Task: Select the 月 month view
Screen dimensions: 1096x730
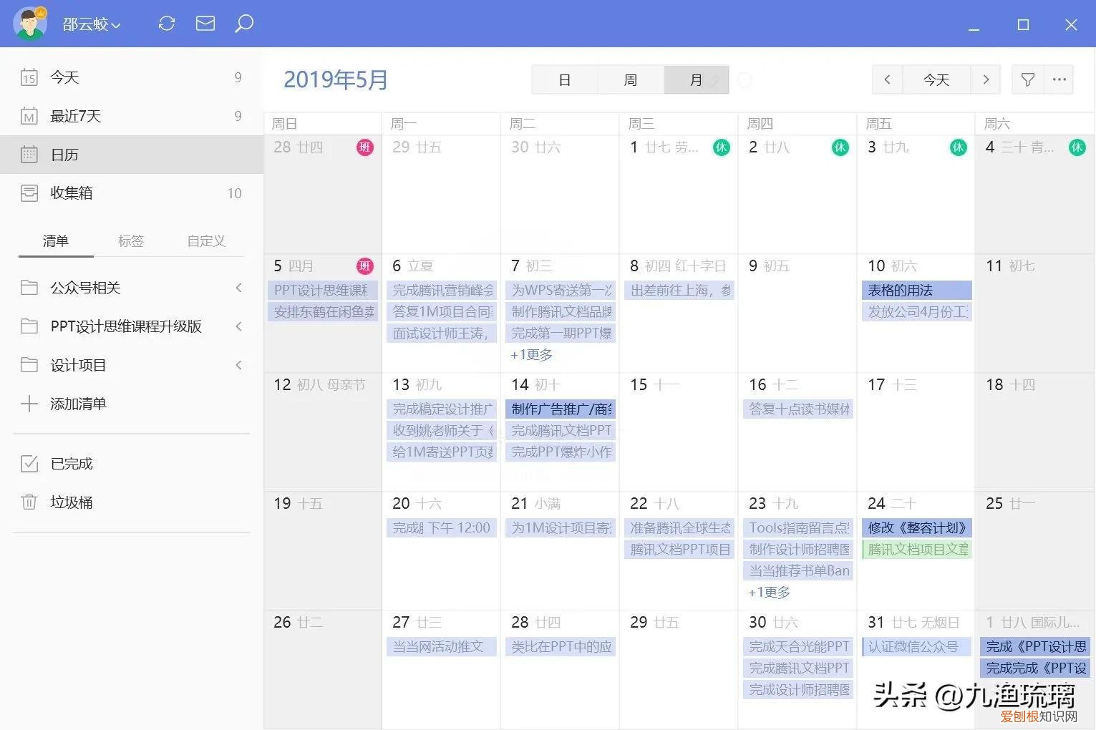Action: (x=695, y=79)
